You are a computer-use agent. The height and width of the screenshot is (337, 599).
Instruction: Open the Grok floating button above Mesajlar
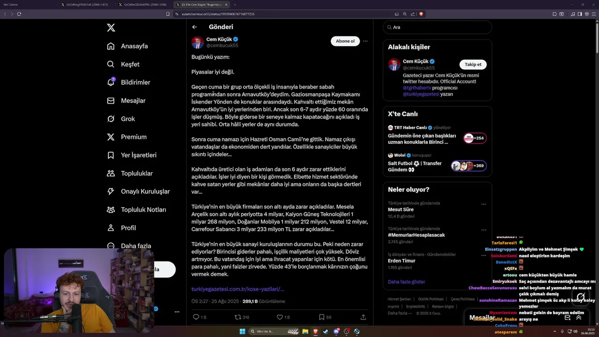(581, 297)
